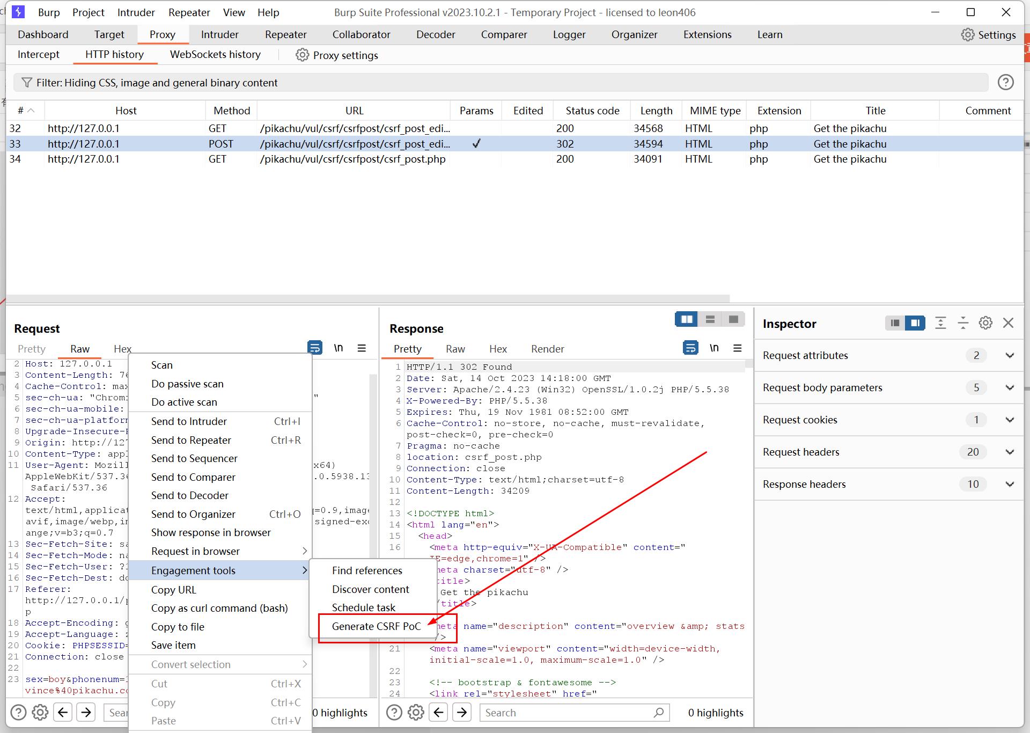Choose Do active scan

pyautogui.click(x=220, y=402)
